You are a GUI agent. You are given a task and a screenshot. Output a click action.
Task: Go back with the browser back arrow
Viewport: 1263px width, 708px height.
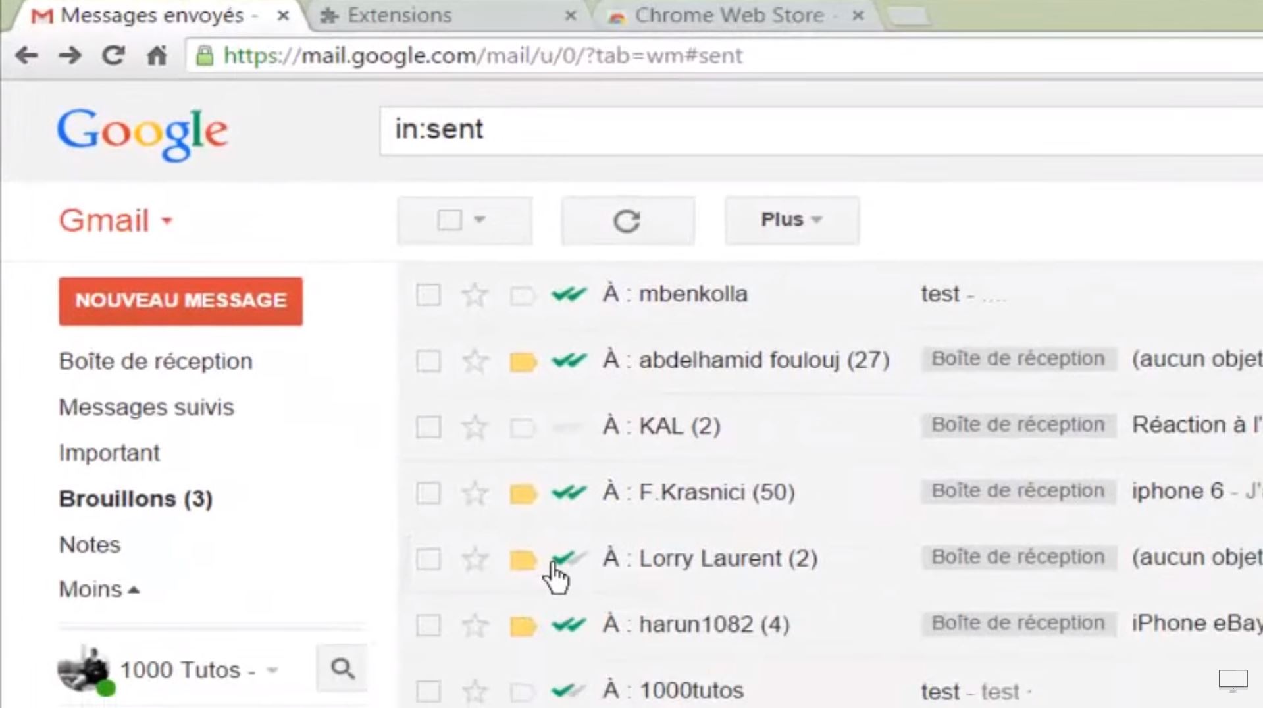[x=26, y=55]
